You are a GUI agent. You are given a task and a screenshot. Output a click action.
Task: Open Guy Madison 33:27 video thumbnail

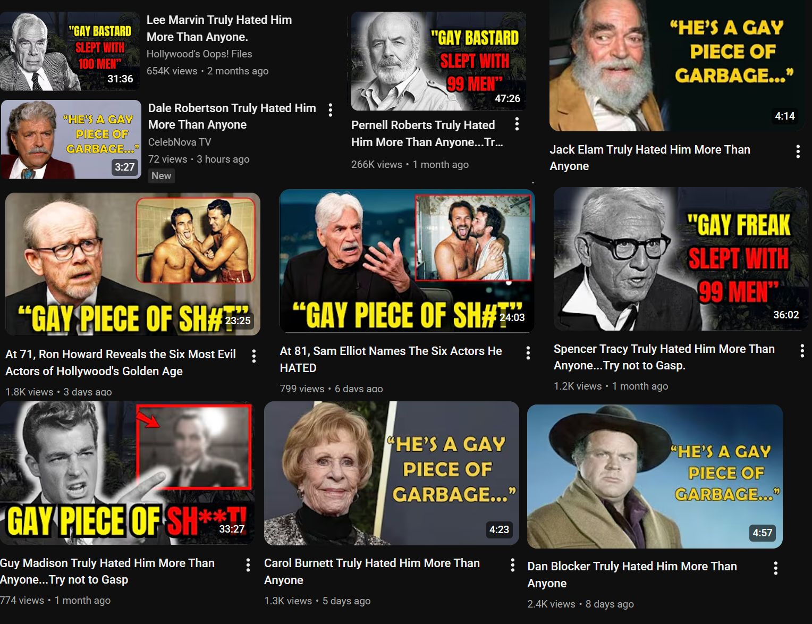pyautogui.click(x=127, y=473)
